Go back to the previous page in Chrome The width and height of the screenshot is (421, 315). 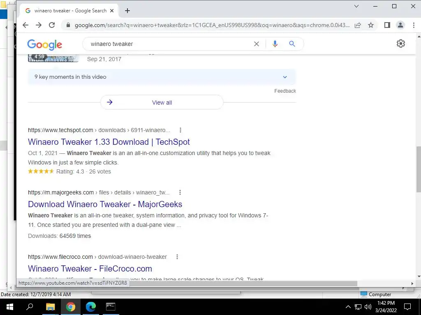pos(25,25)
